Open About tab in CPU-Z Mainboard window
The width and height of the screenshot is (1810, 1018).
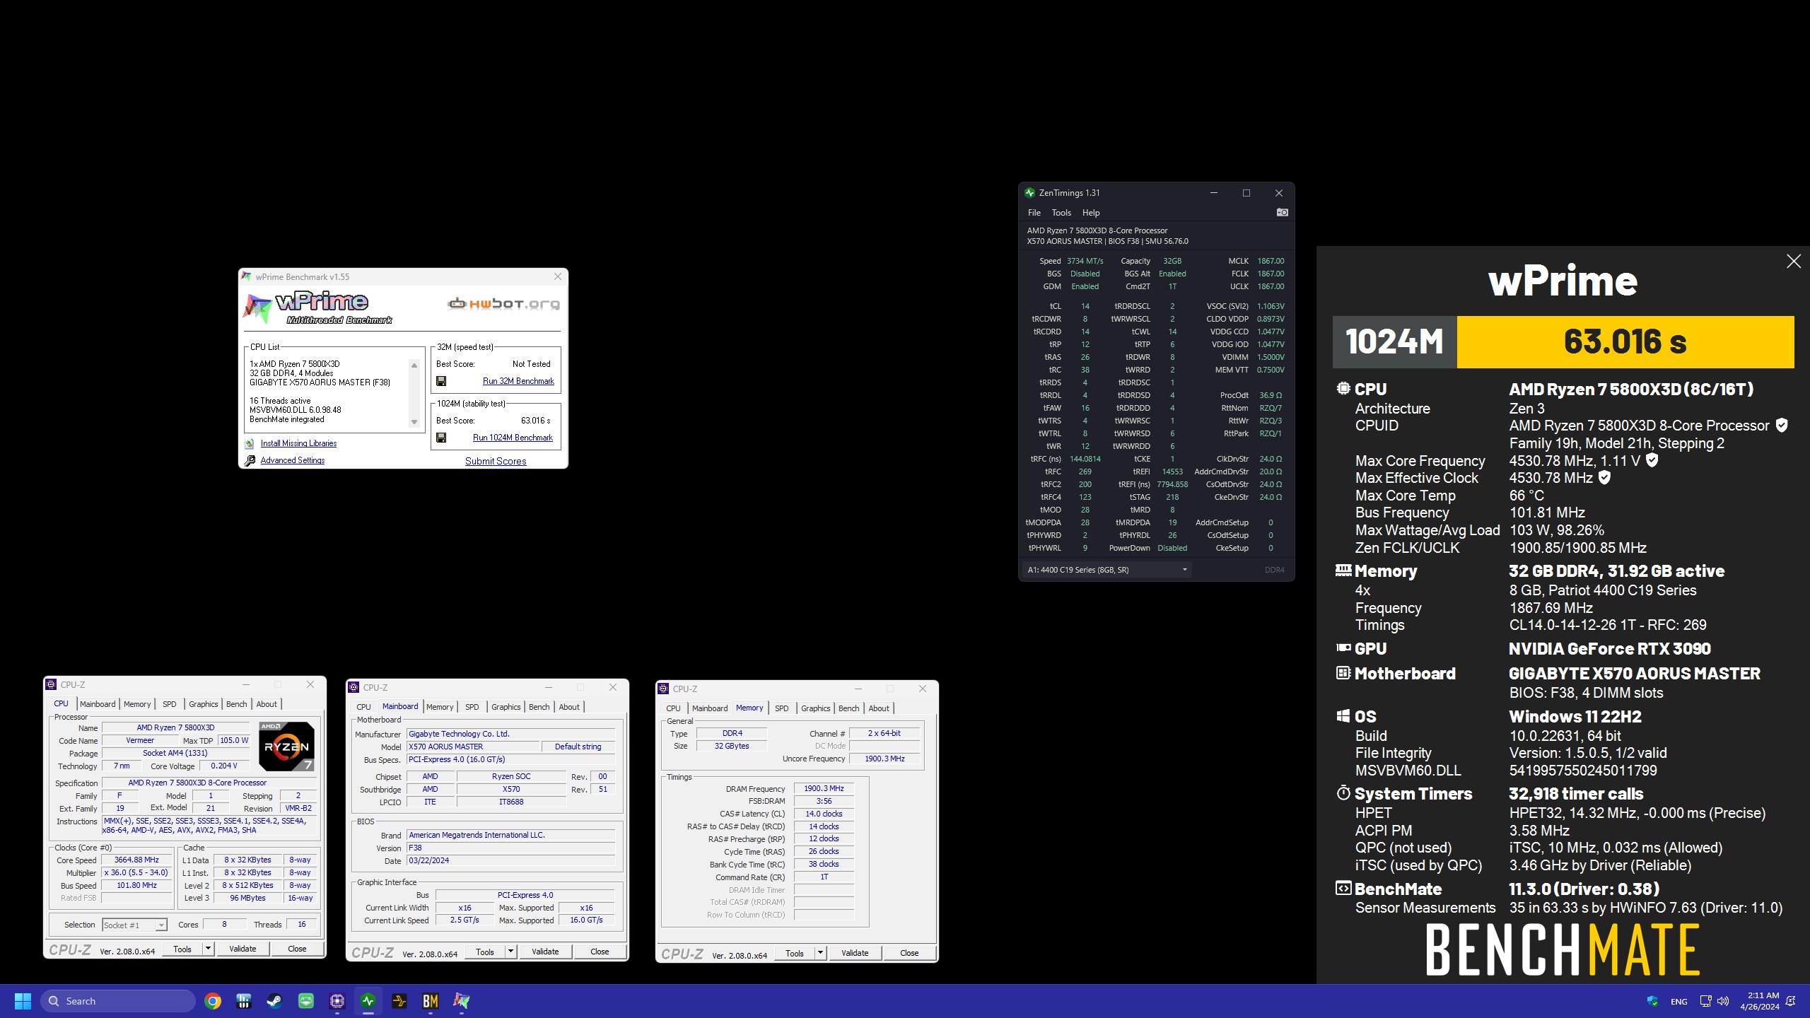point(569,707)
